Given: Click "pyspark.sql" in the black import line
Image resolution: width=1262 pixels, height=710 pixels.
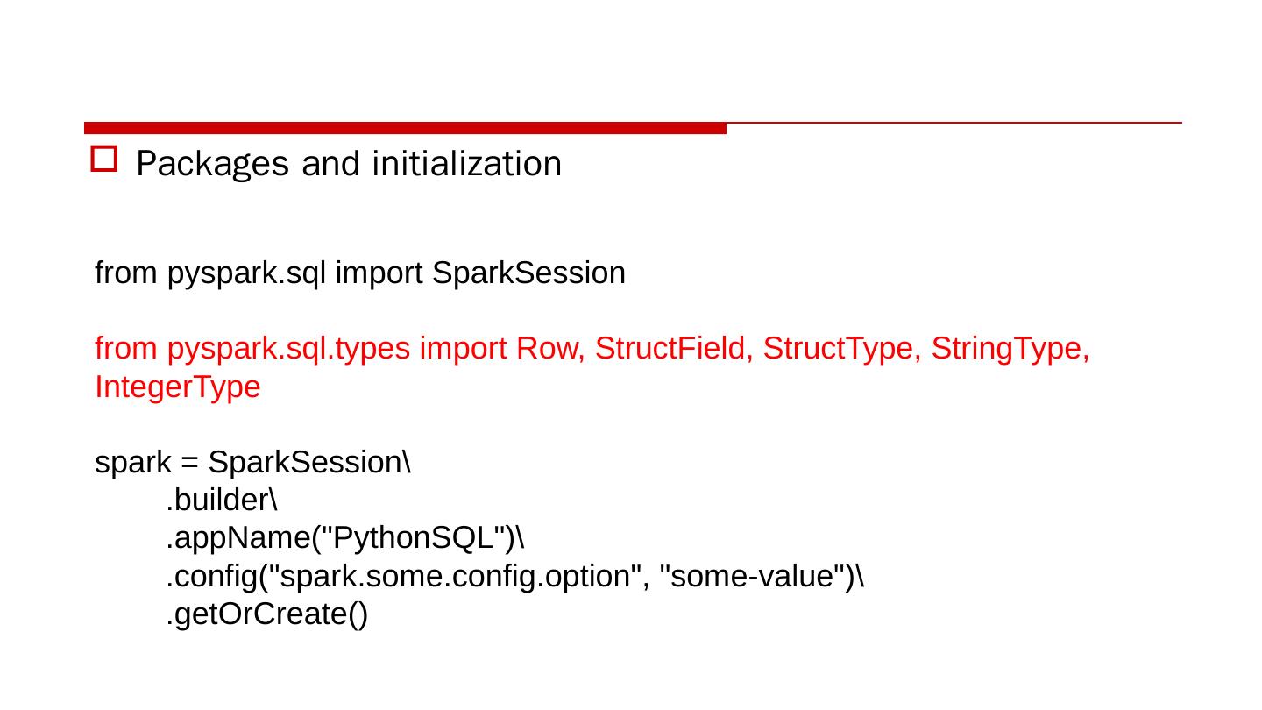Looking at the screenshot, I should 246,273.
